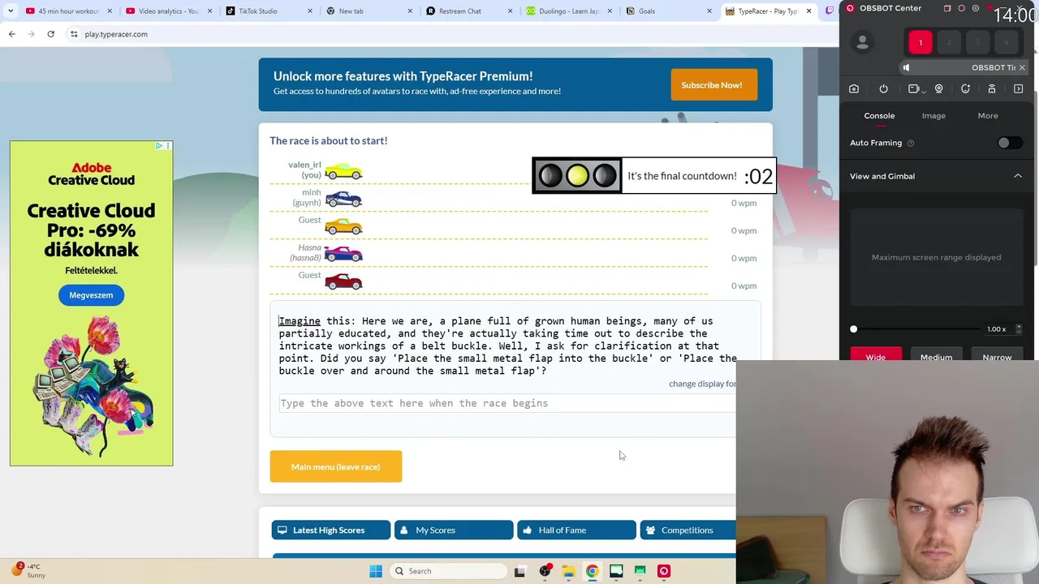Screen dimensions: 1039x584
Task: Click the Megveszem button in Adobe ad
Action: pos(91,295)
